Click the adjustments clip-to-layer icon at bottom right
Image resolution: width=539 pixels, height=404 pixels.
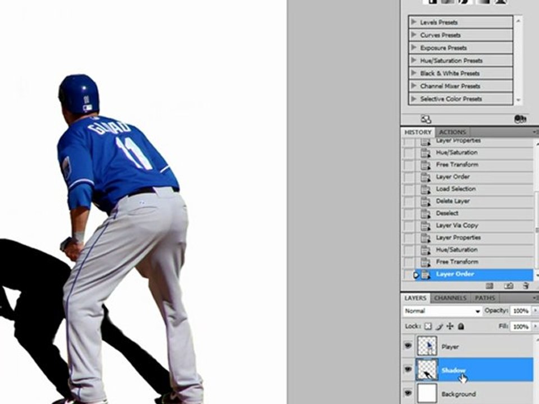[x=520, y=119]
